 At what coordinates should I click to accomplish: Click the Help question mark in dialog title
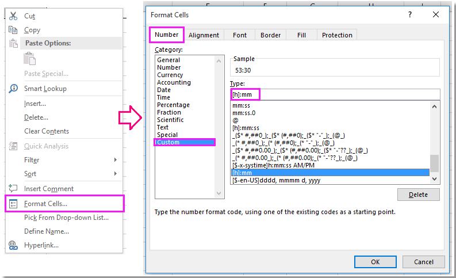409,14
